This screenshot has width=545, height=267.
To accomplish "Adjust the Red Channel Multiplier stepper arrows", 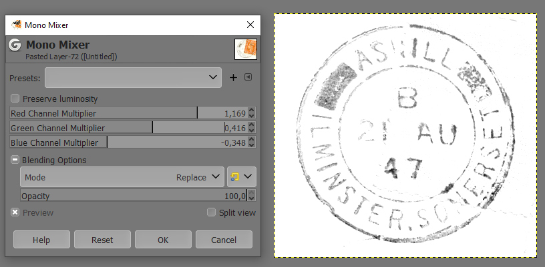I will (252, 113).
